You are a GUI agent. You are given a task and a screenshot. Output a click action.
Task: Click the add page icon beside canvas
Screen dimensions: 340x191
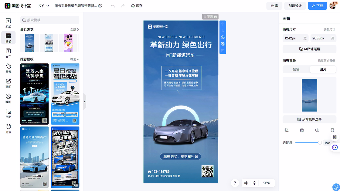pos(223,37)
